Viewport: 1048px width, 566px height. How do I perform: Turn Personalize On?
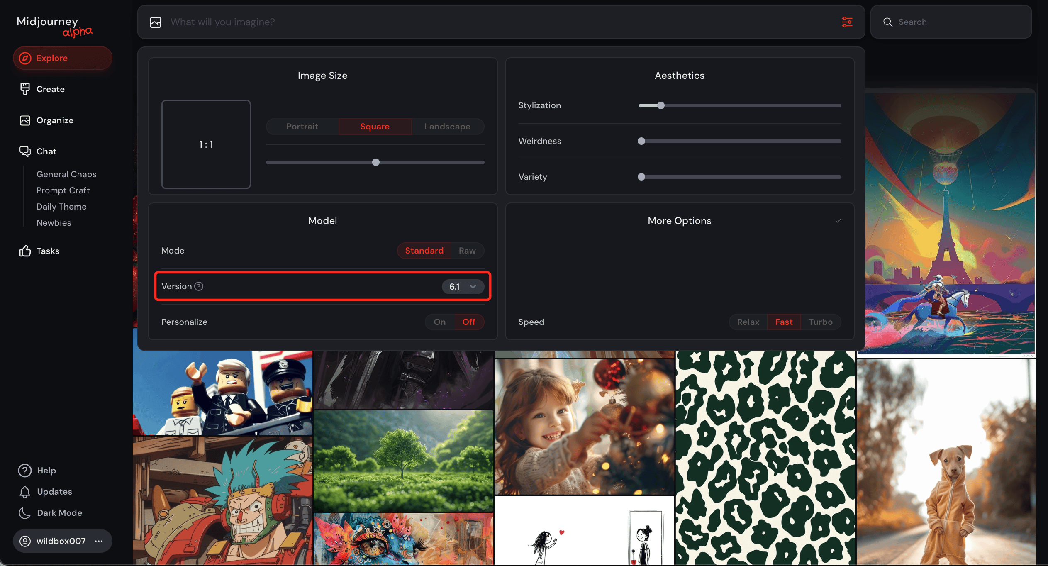[x=440, y=322]
